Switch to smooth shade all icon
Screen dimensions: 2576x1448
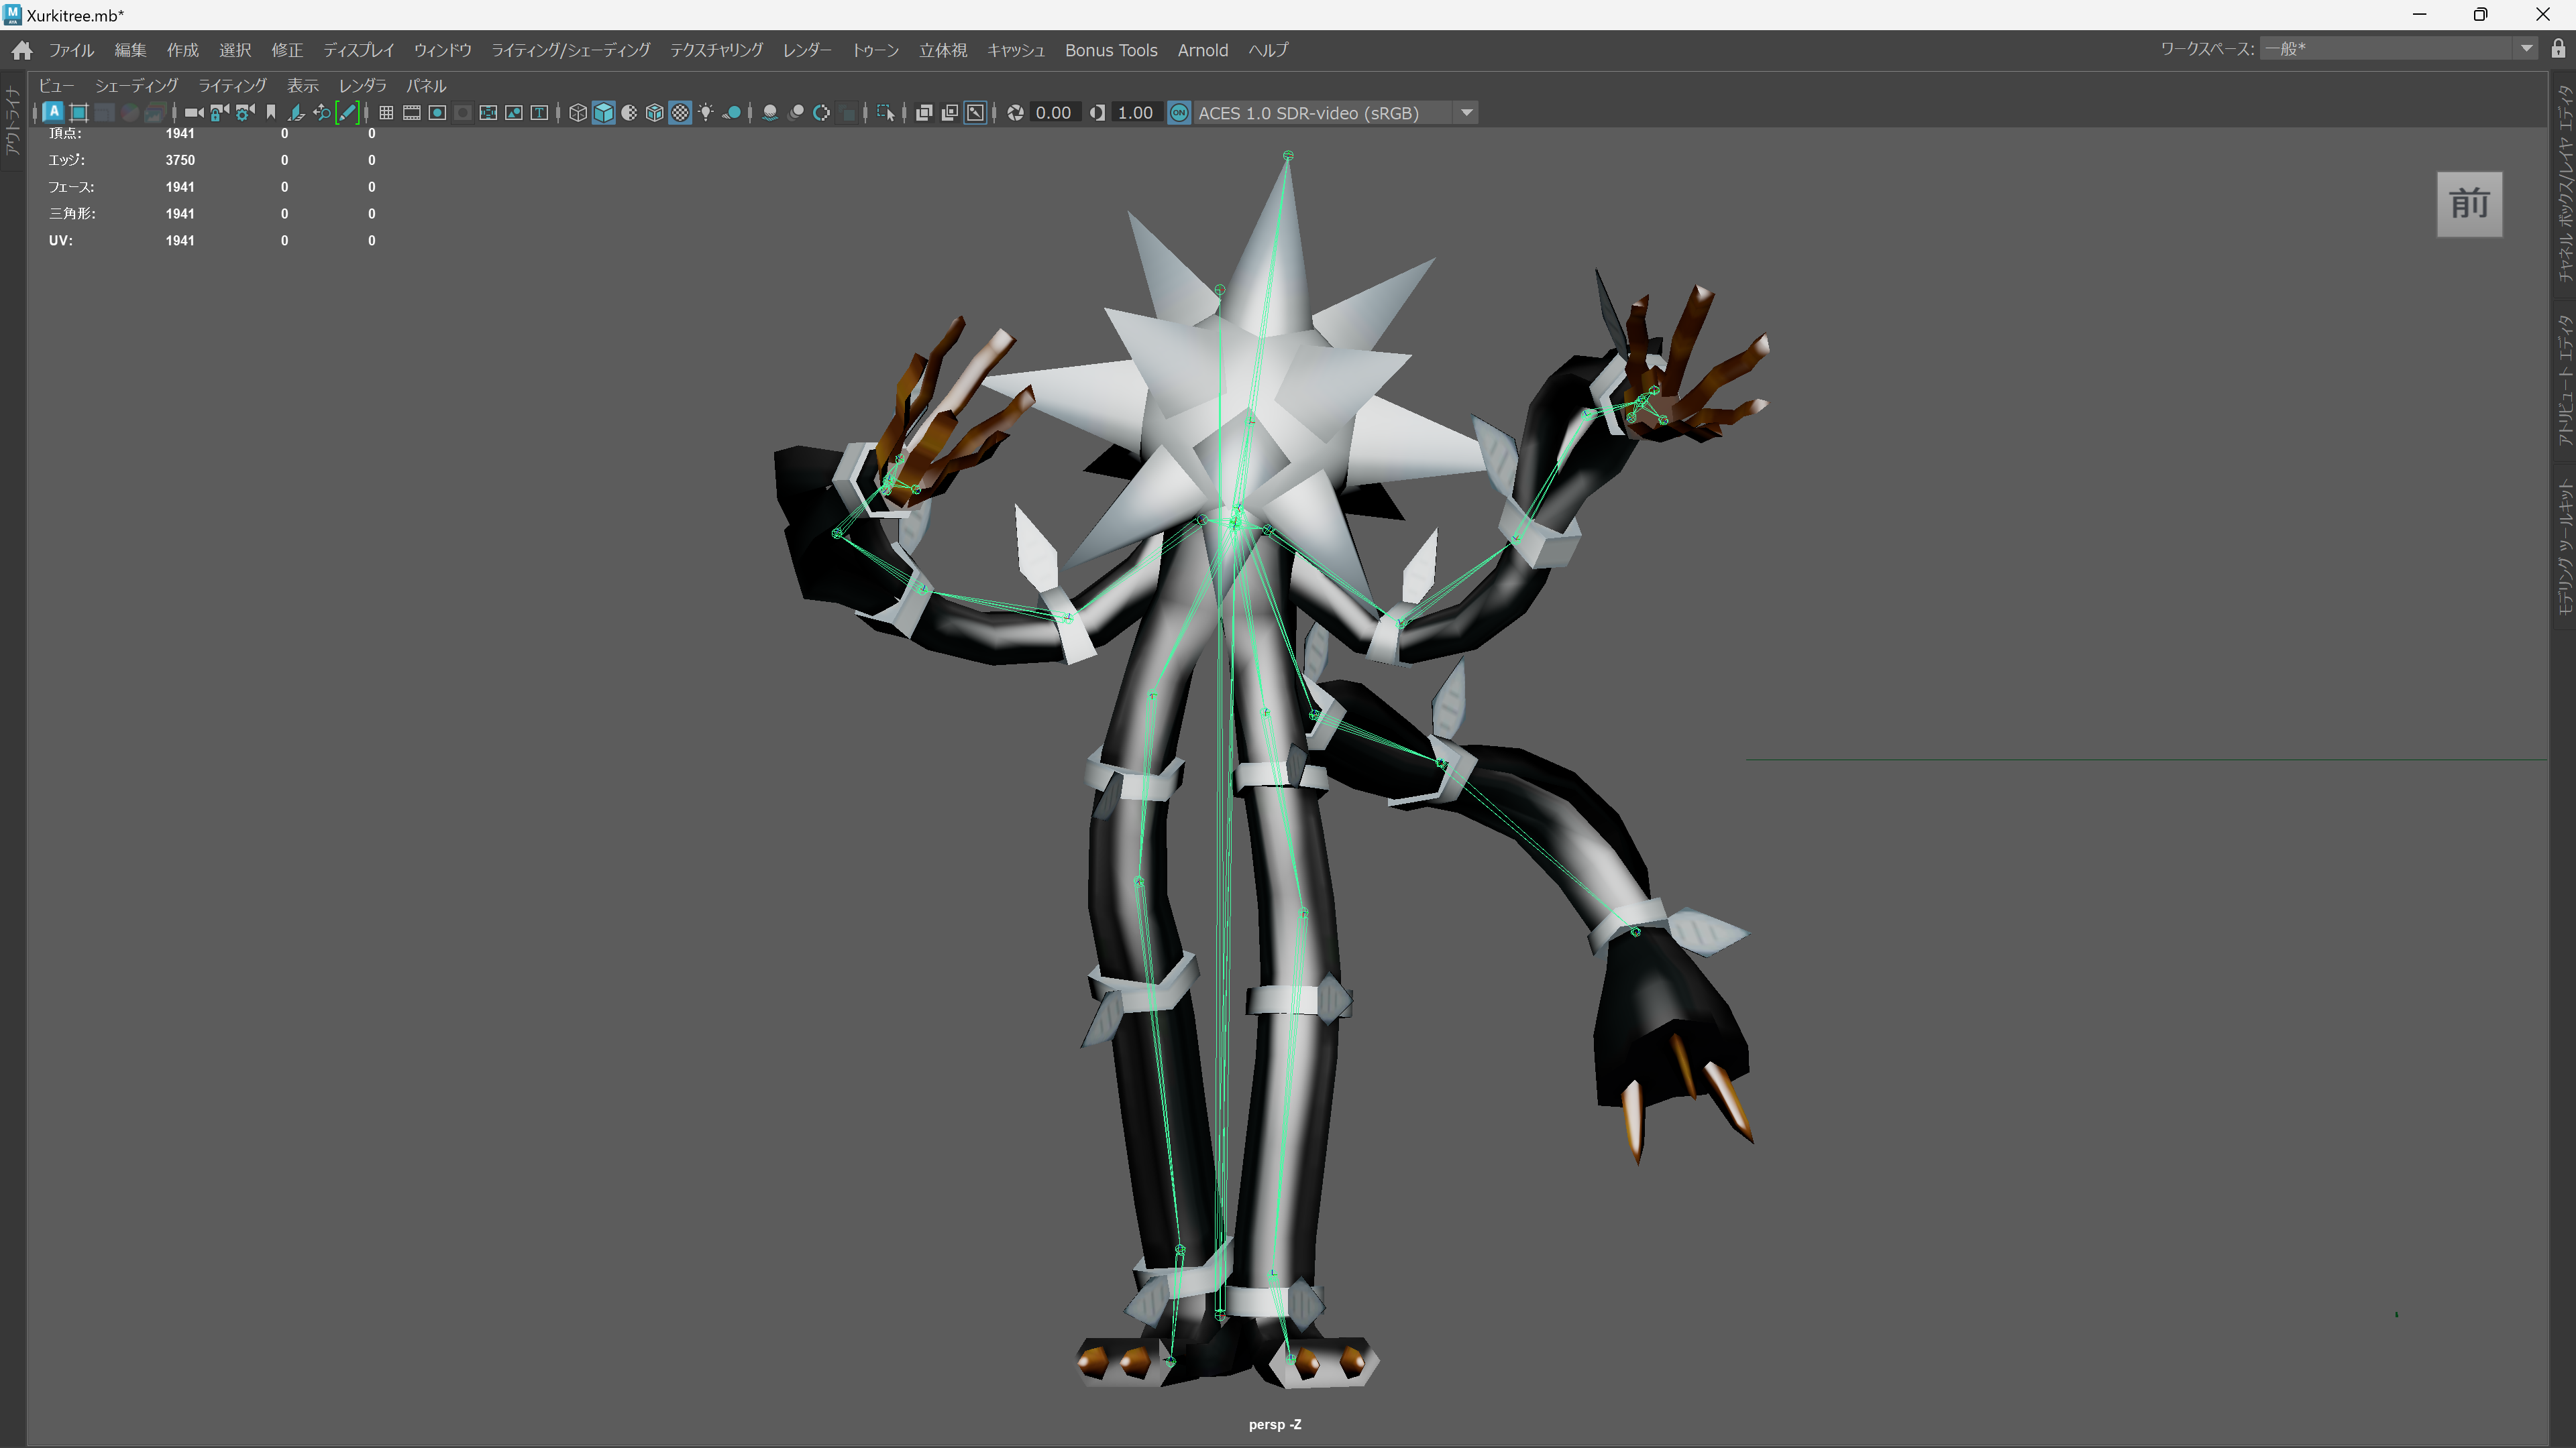click(x=603, y=113)
